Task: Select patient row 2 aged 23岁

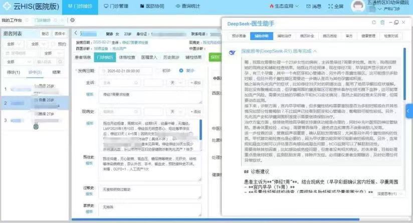Action: tap(35, 103)
